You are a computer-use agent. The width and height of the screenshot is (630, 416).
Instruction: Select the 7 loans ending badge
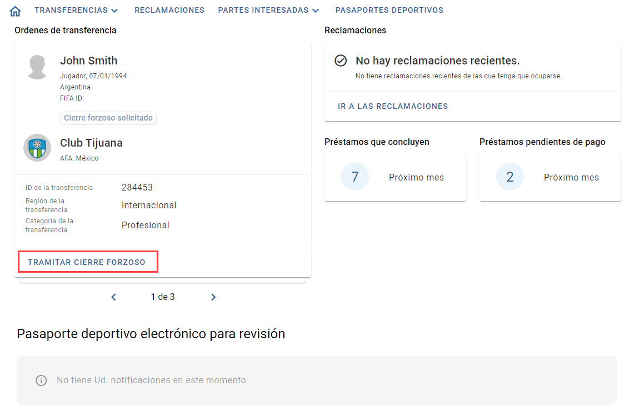(355, 177)
